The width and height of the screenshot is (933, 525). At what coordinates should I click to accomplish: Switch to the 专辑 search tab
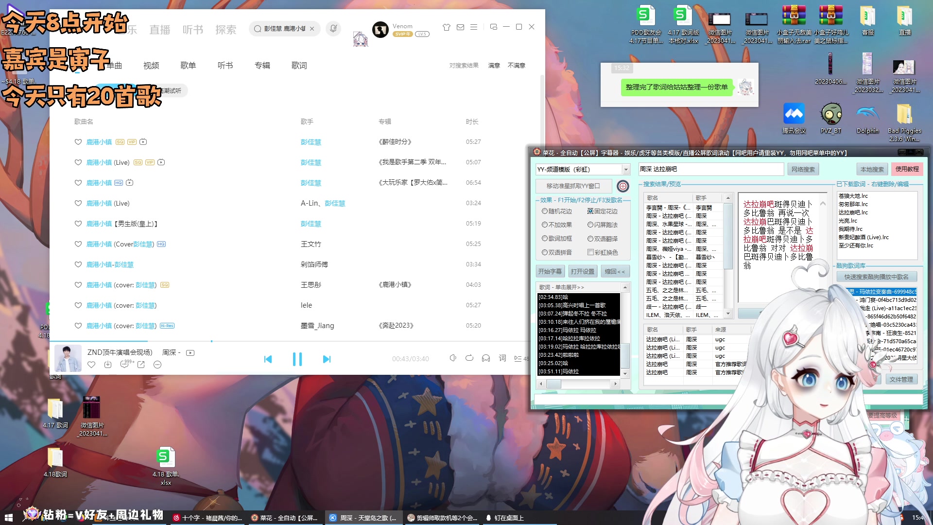tap(262, 65)
